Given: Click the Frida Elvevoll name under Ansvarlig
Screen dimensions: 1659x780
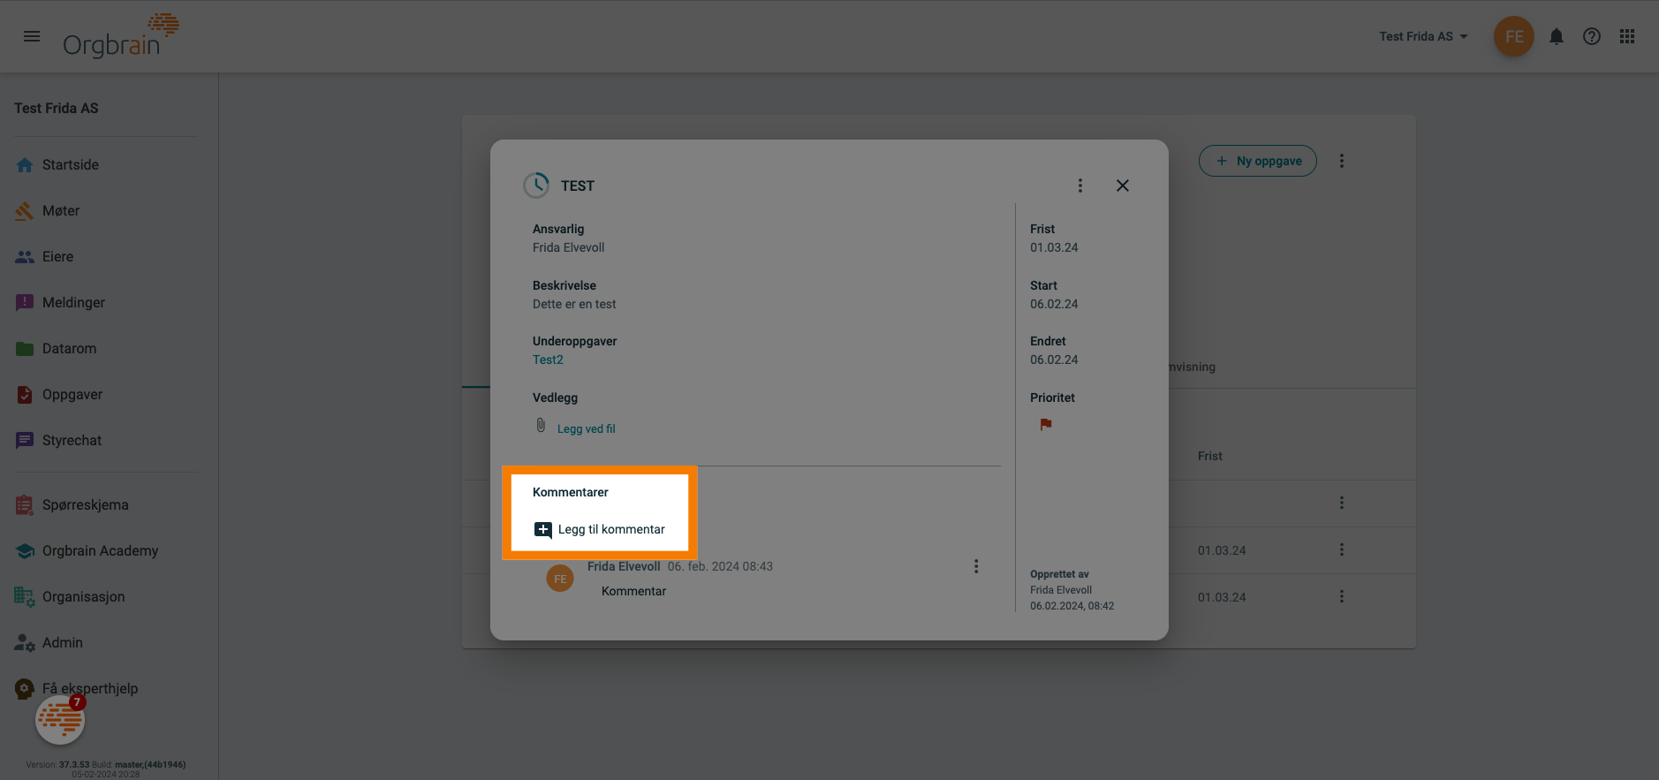Looking at the screenshot, I should pos(569,247).
